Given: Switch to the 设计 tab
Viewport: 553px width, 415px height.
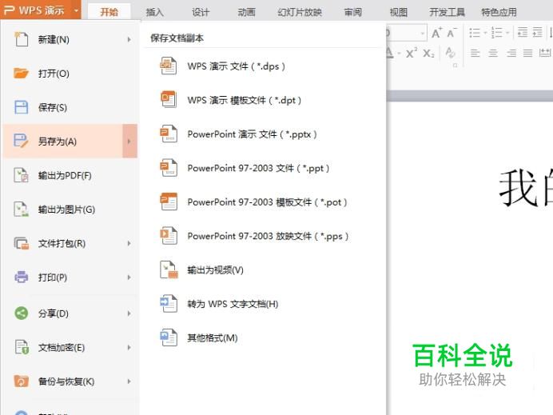Looking at the screenshot, I should point(201,12).
